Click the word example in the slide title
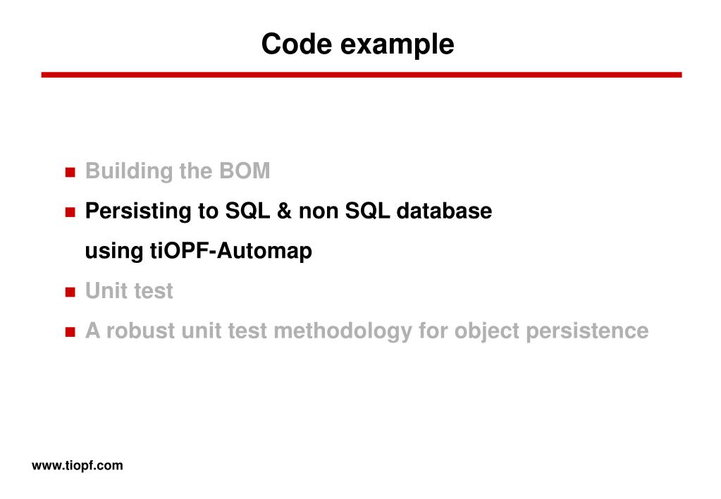 (x=398, y=46)
